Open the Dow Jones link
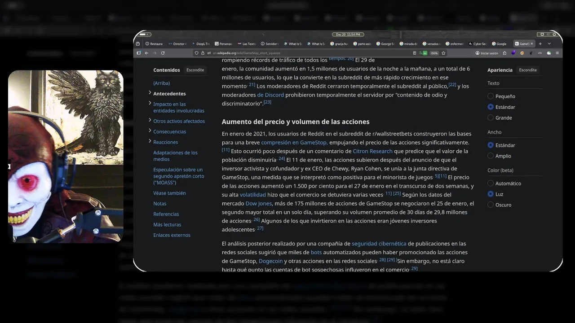 pyautogui.click(x=258, y=204)
